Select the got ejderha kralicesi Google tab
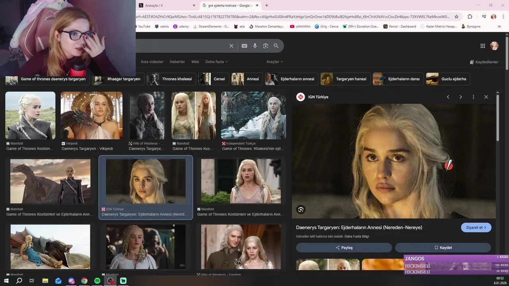 click(230, 6)
